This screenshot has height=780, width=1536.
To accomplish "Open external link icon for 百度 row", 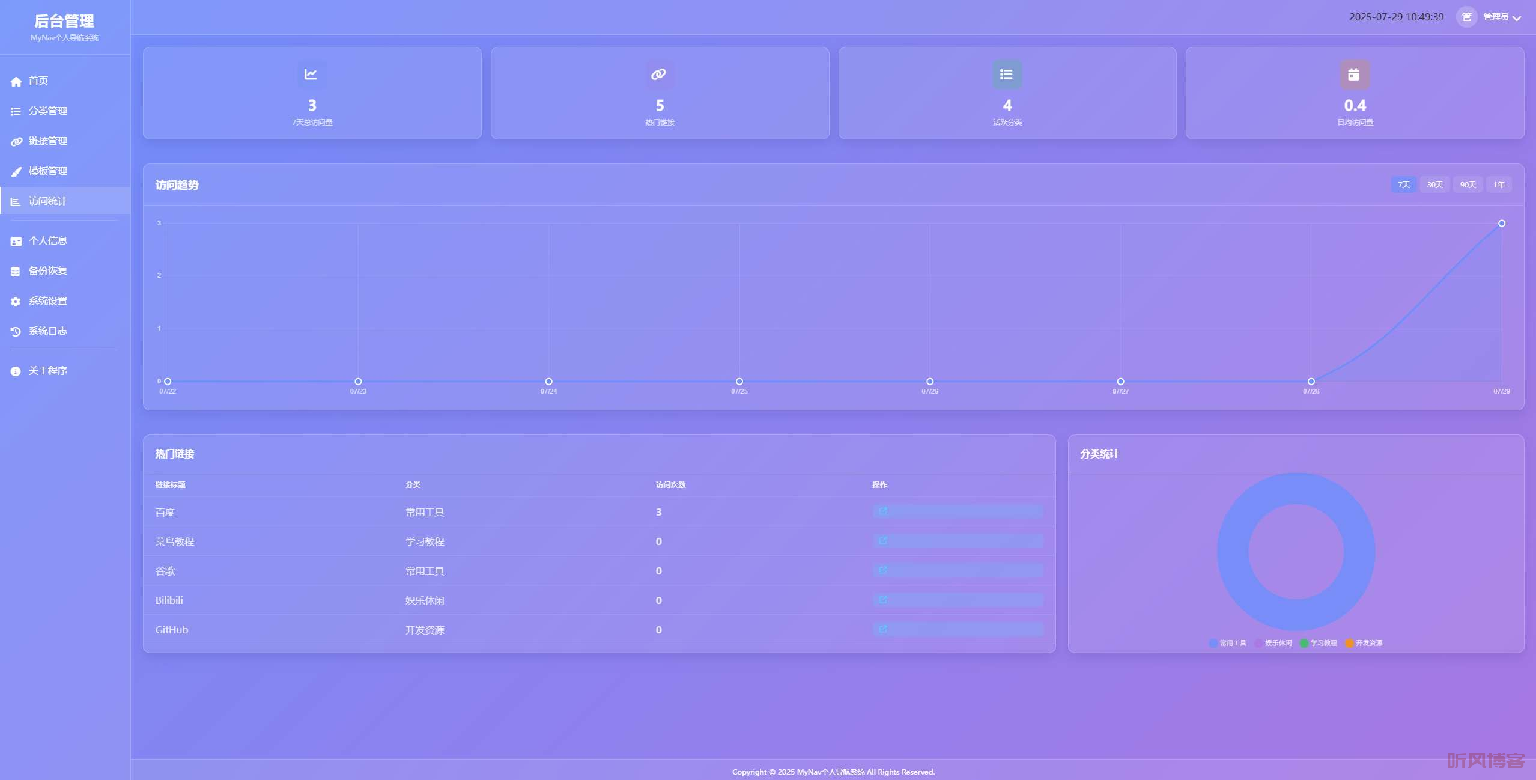I will [883, 511].
